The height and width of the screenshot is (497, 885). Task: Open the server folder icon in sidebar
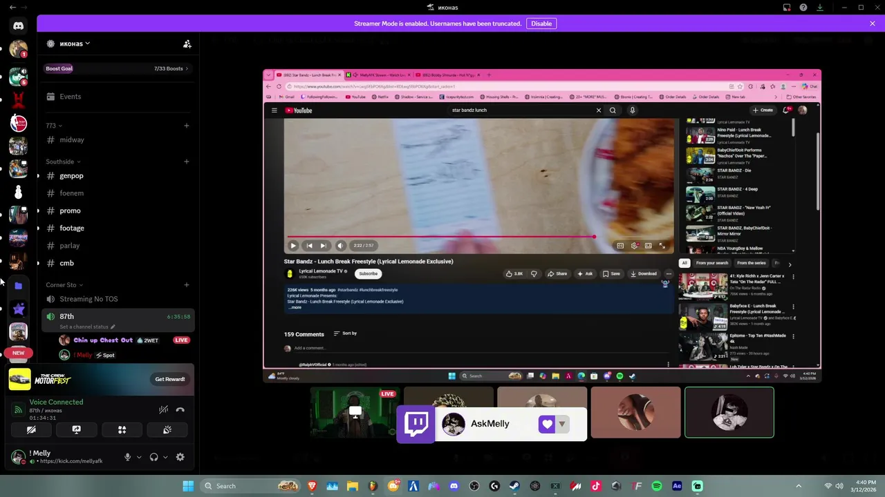pyautogui.click(x=19, y=286)
